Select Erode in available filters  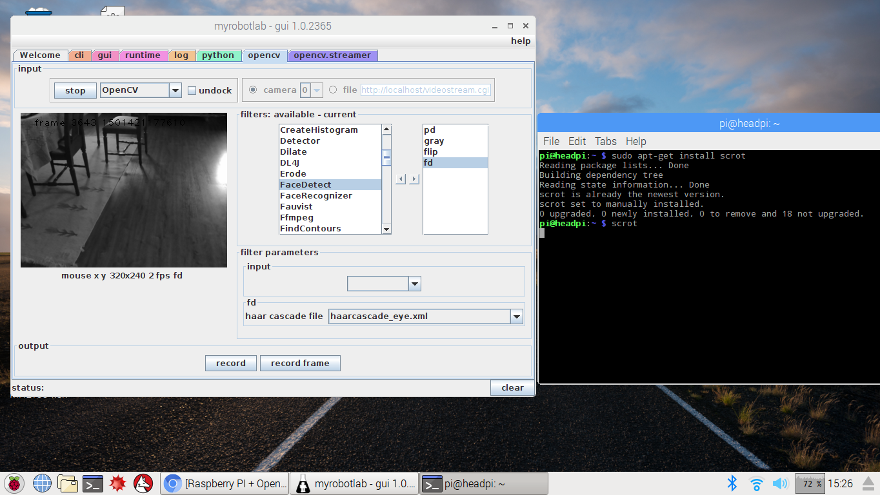[330, 174]
